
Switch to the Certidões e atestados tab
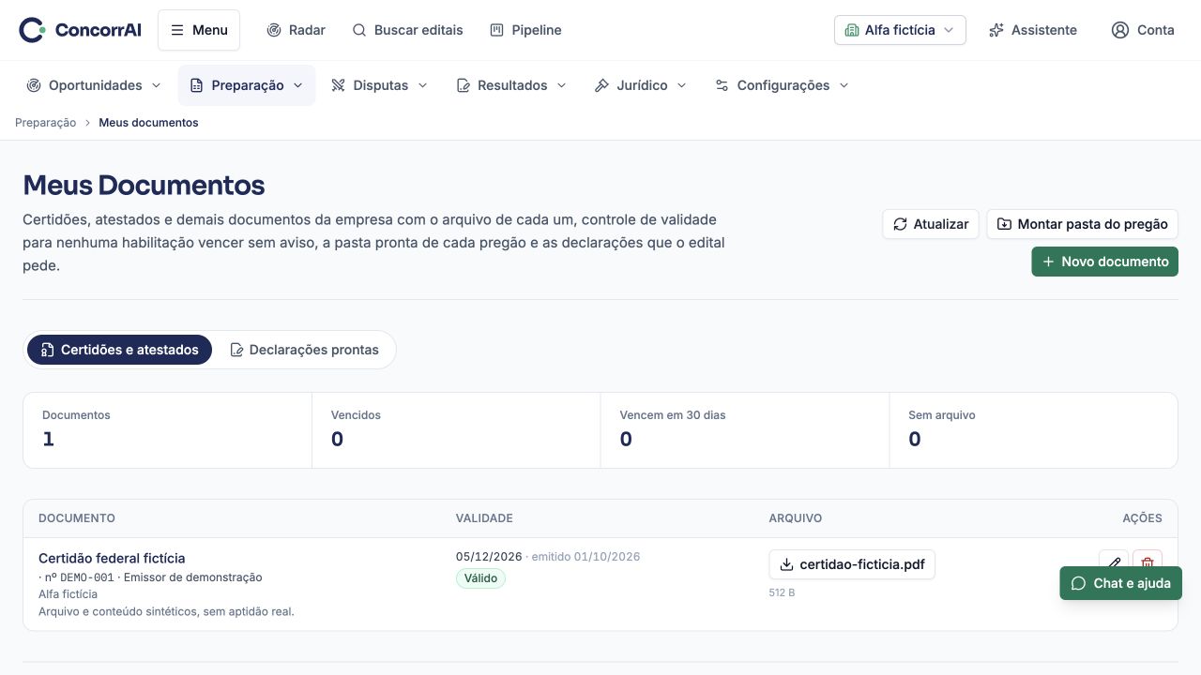pyautogui.click(x=120, y=350)
